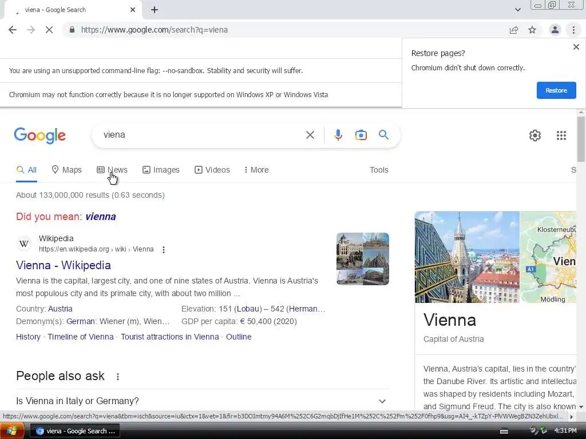
Task: Start voice search with microphone
Action: pos(338,135)
